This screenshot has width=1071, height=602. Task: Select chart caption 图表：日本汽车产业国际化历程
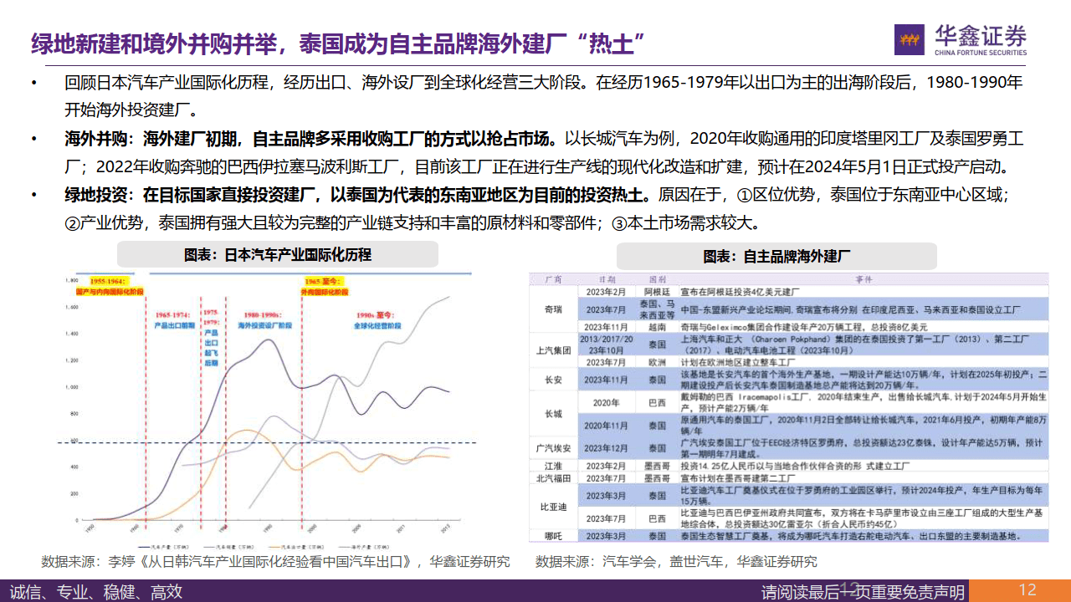(x=278, y=254)
